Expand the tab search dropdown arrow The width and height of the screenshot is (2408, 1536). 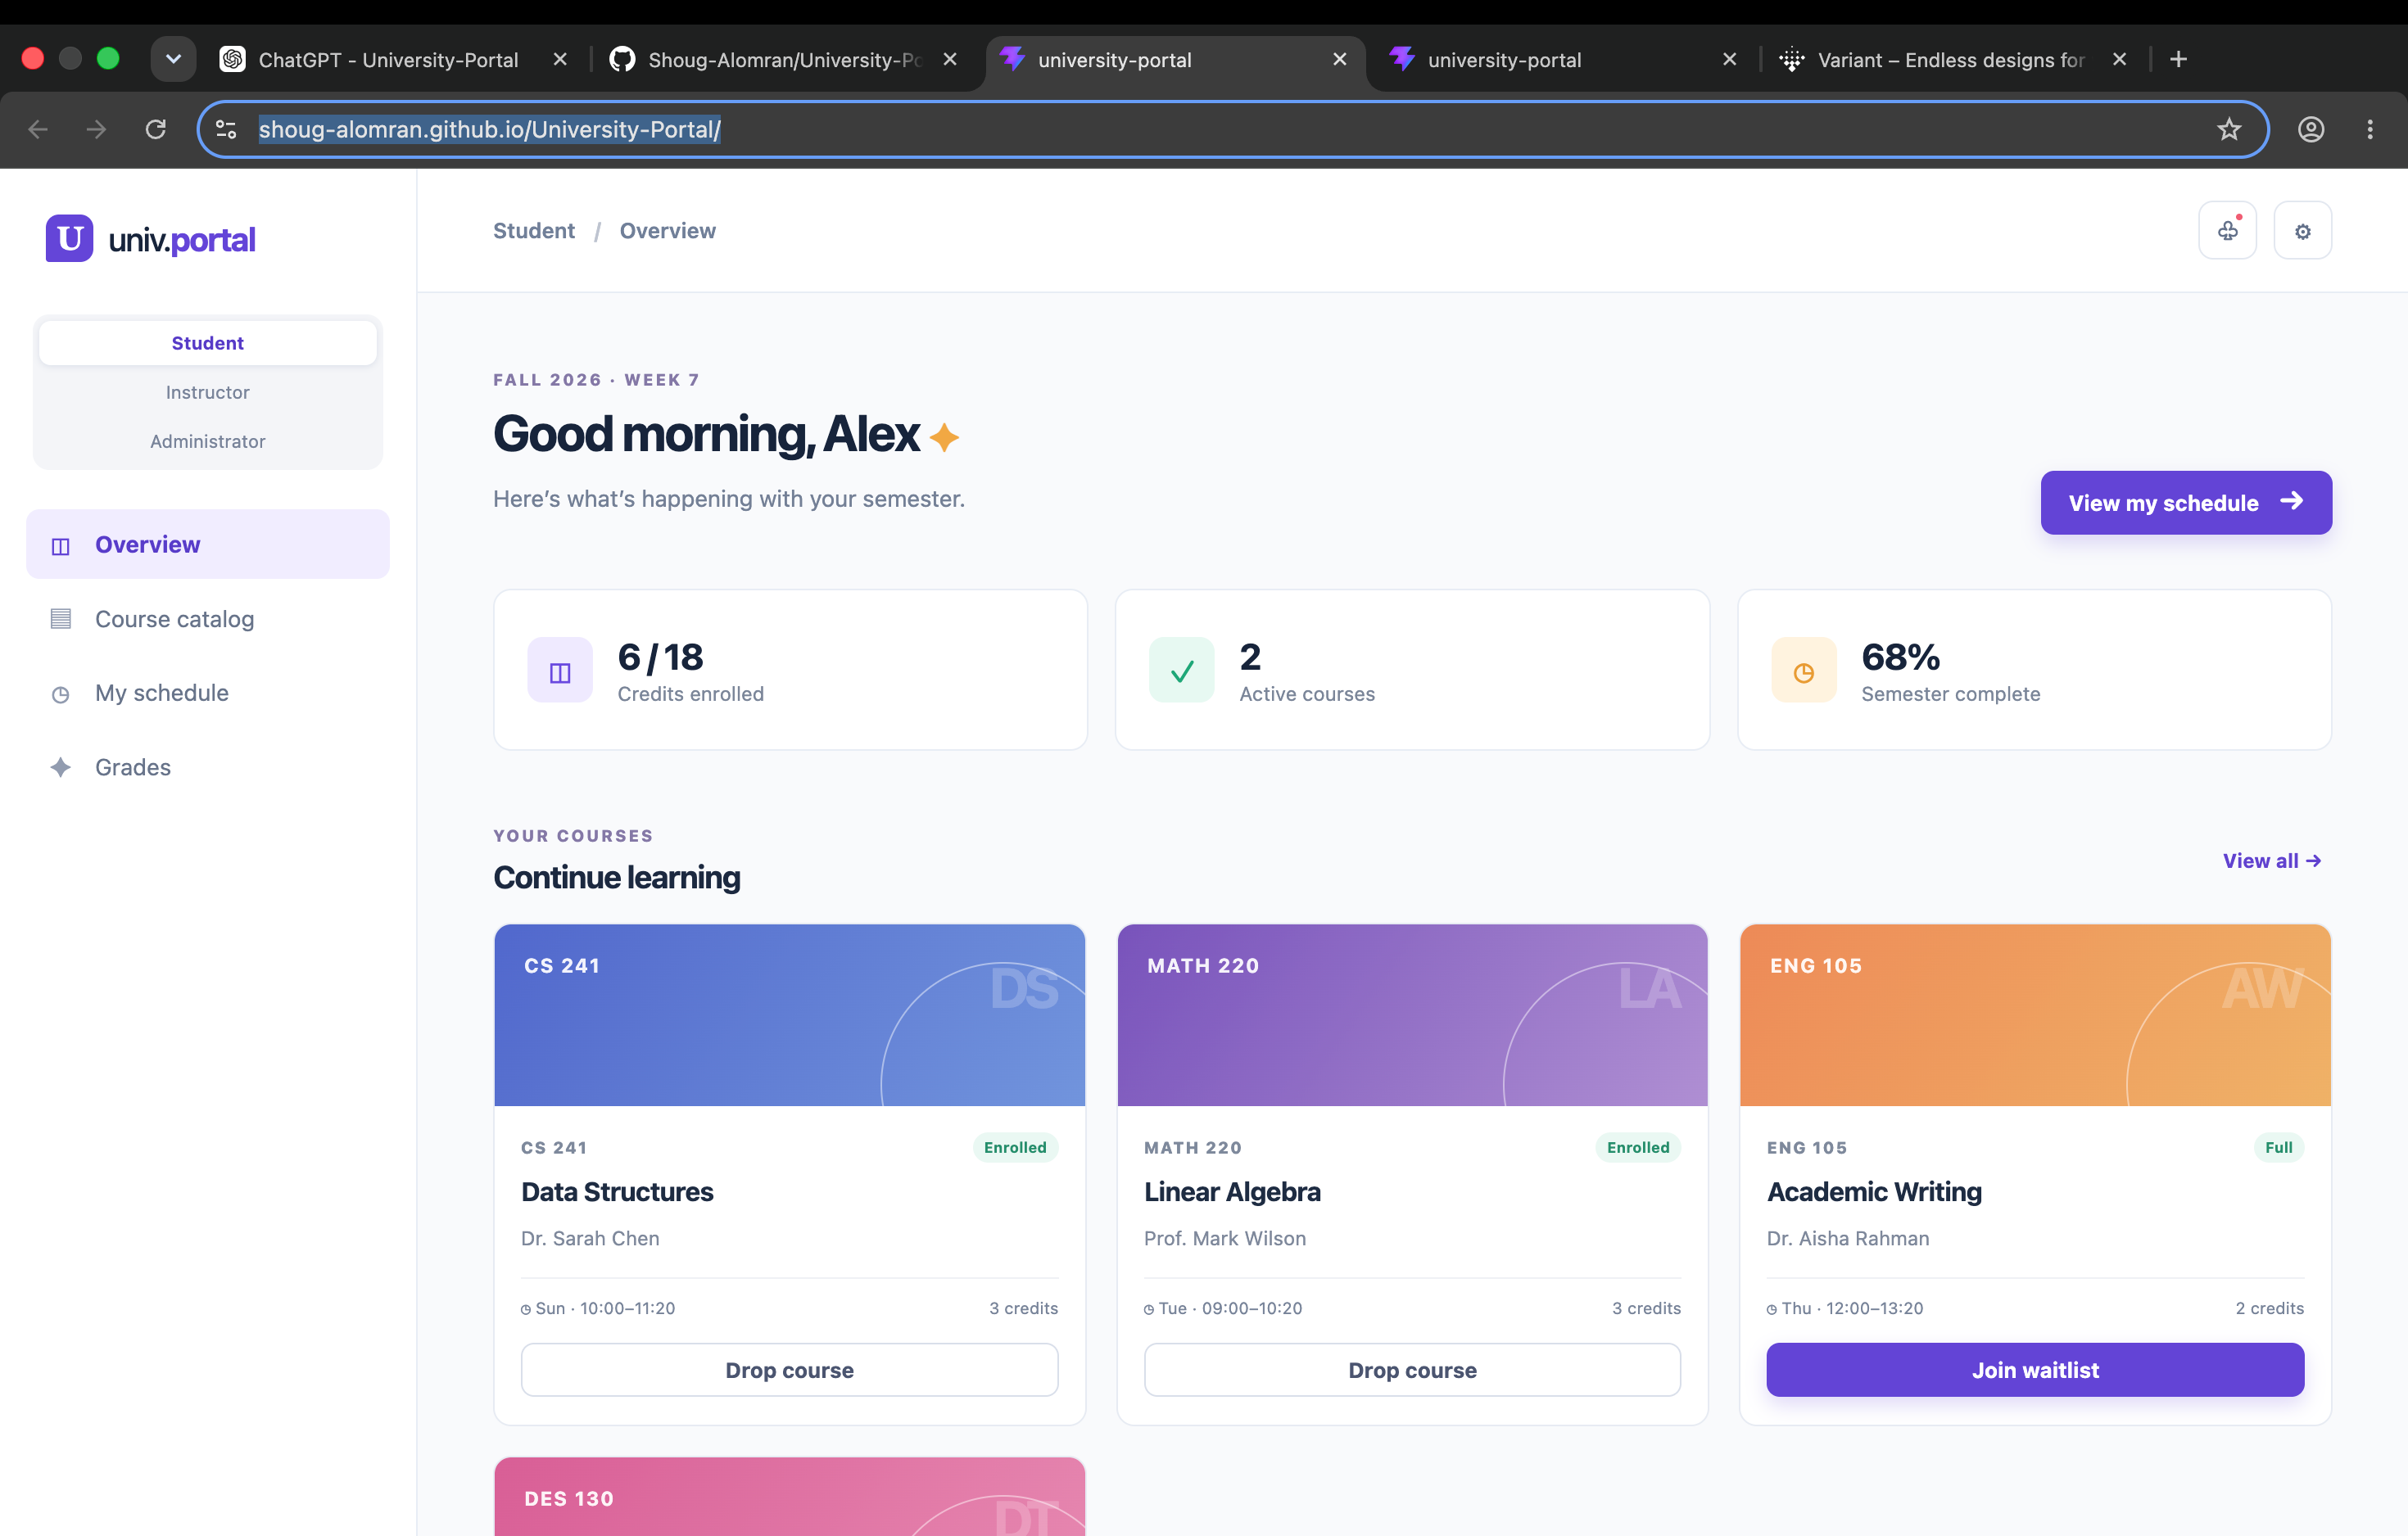tap(173, 59)
